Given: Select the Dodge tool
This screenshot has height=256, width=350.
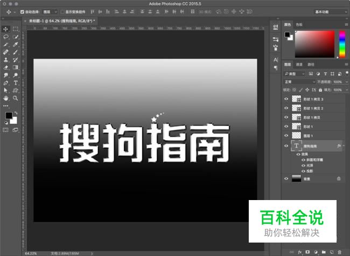Looking at the screenshot, I should (16, 75).
